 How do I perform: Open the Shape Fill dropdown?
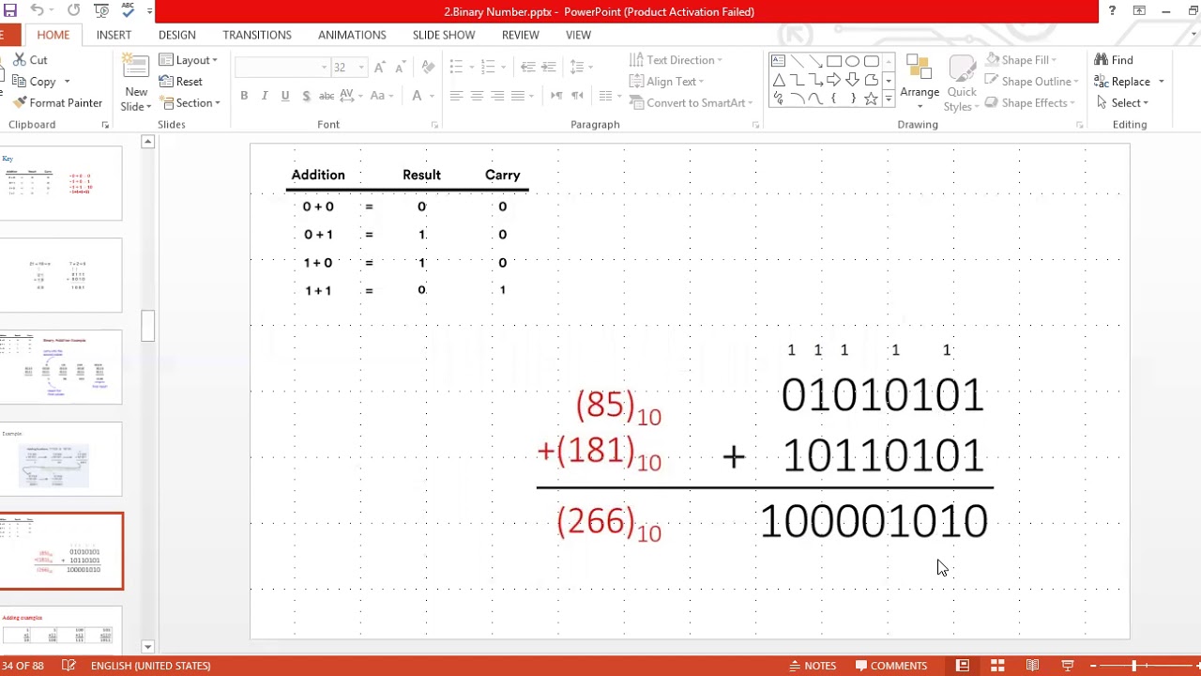tap(1021, 60)
